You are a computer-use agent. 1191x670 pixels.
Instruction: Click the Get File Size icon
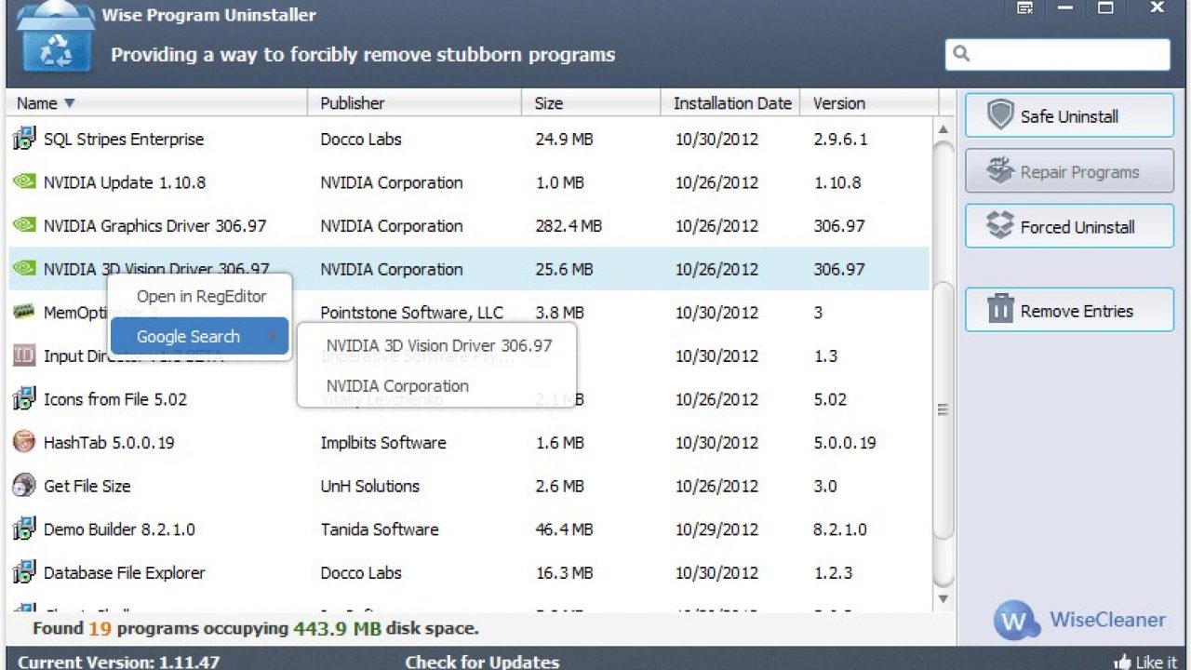[23, 486]
